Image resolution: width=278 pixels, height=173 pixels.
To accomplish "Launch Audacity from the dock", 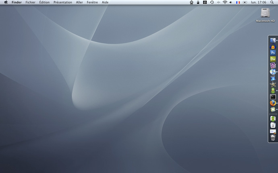I will 273,47.
